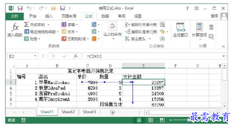Expand Recently Used functions dropdown arrow

pos(58,32)
